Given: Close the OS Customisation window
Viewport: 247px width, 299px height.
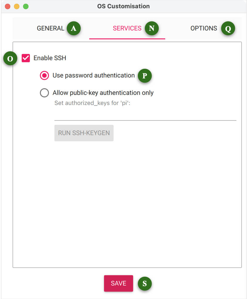Looking at the screenshot, I should pyautogui.click(x=8, y=6).
